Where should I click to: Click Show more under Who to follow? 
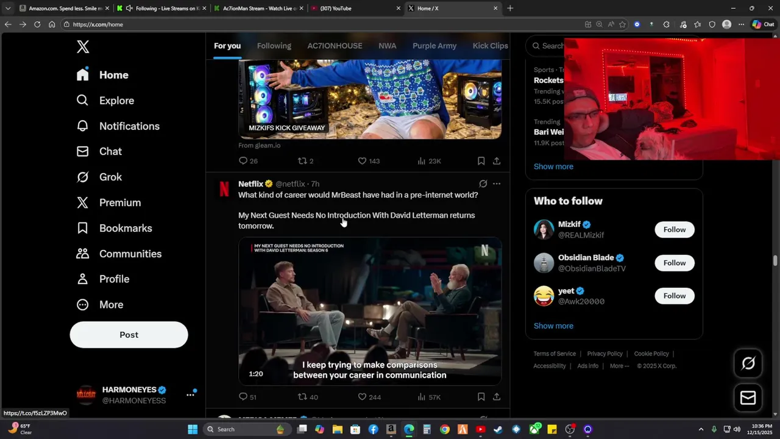[x=553, y=326]
